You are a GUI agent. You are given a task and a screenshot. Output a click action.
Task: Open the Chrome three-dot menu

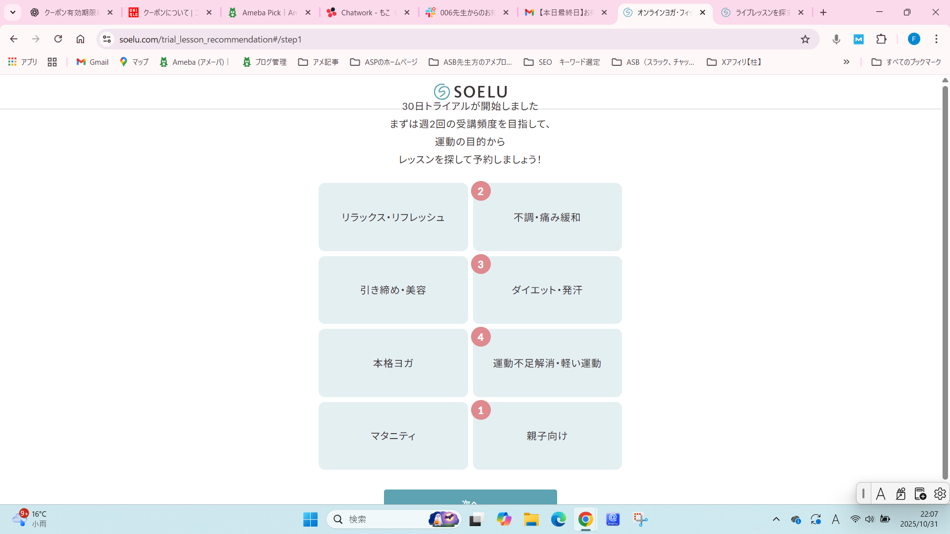(936, 39)
